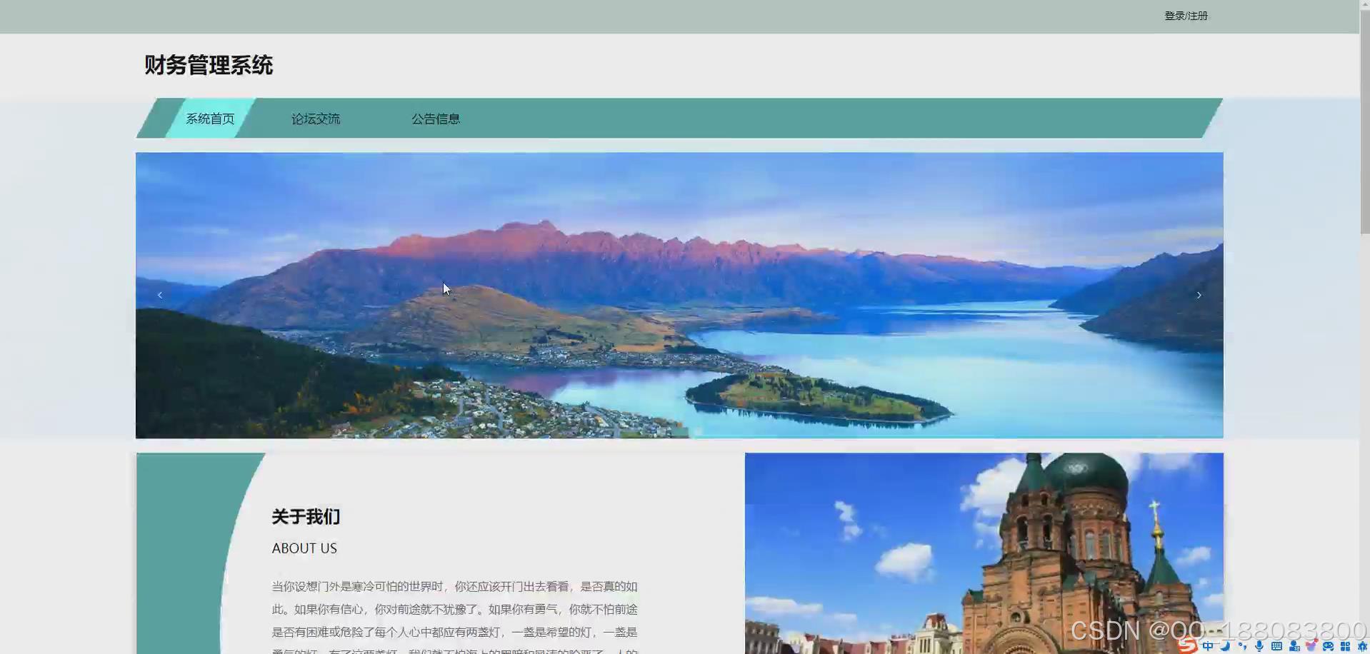Toggle full/half width with the moon icon
The image size is (1370, 654).
point(1225,645)
